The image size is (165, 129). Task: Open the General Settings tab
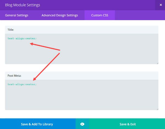point(16,15)
